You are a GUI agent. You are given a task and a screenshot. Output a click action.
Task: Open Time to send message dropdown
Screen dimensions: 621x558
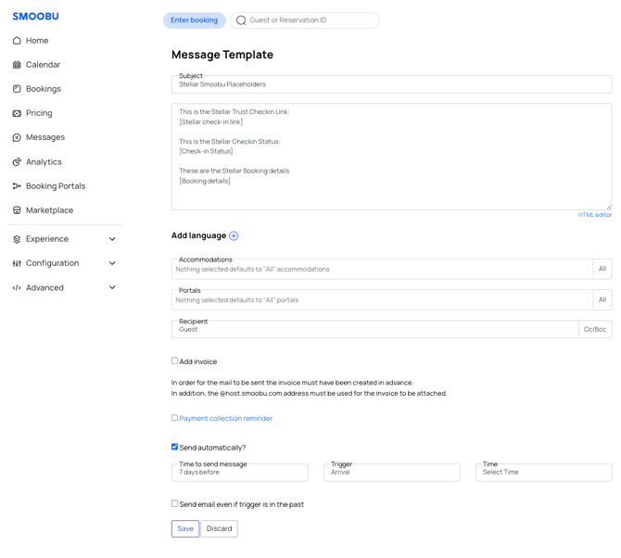(239, 473)
